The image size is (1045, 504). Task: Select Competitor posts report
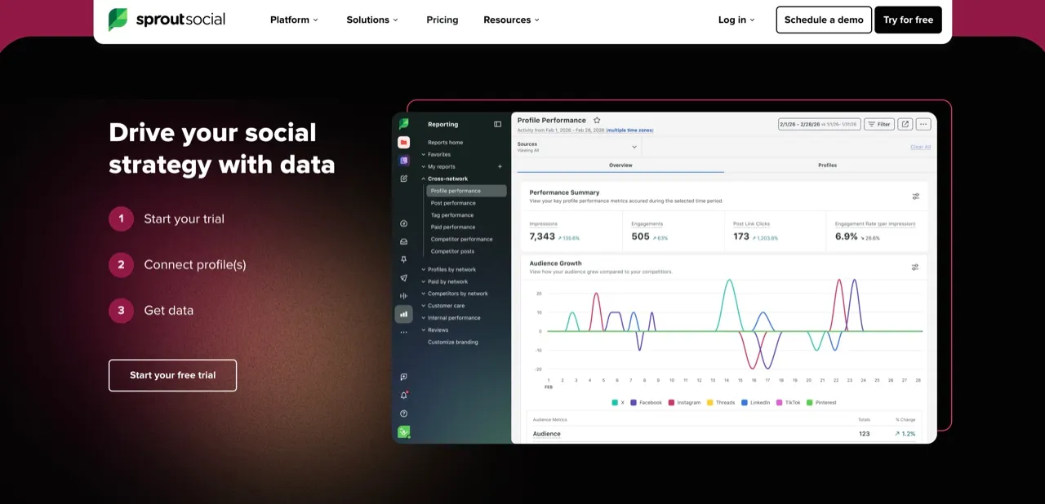pos(452,251)
